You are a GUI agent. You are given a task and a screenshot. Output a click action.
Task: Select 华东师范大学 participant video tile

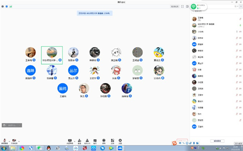(x=52, y=55)
